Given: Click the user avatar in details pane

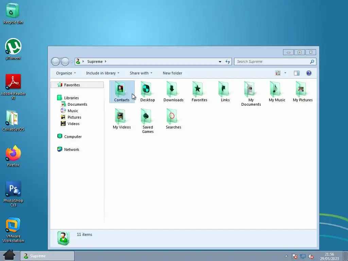Looking at the screenshot, I should pyautogui.click(x=64, y=238).
